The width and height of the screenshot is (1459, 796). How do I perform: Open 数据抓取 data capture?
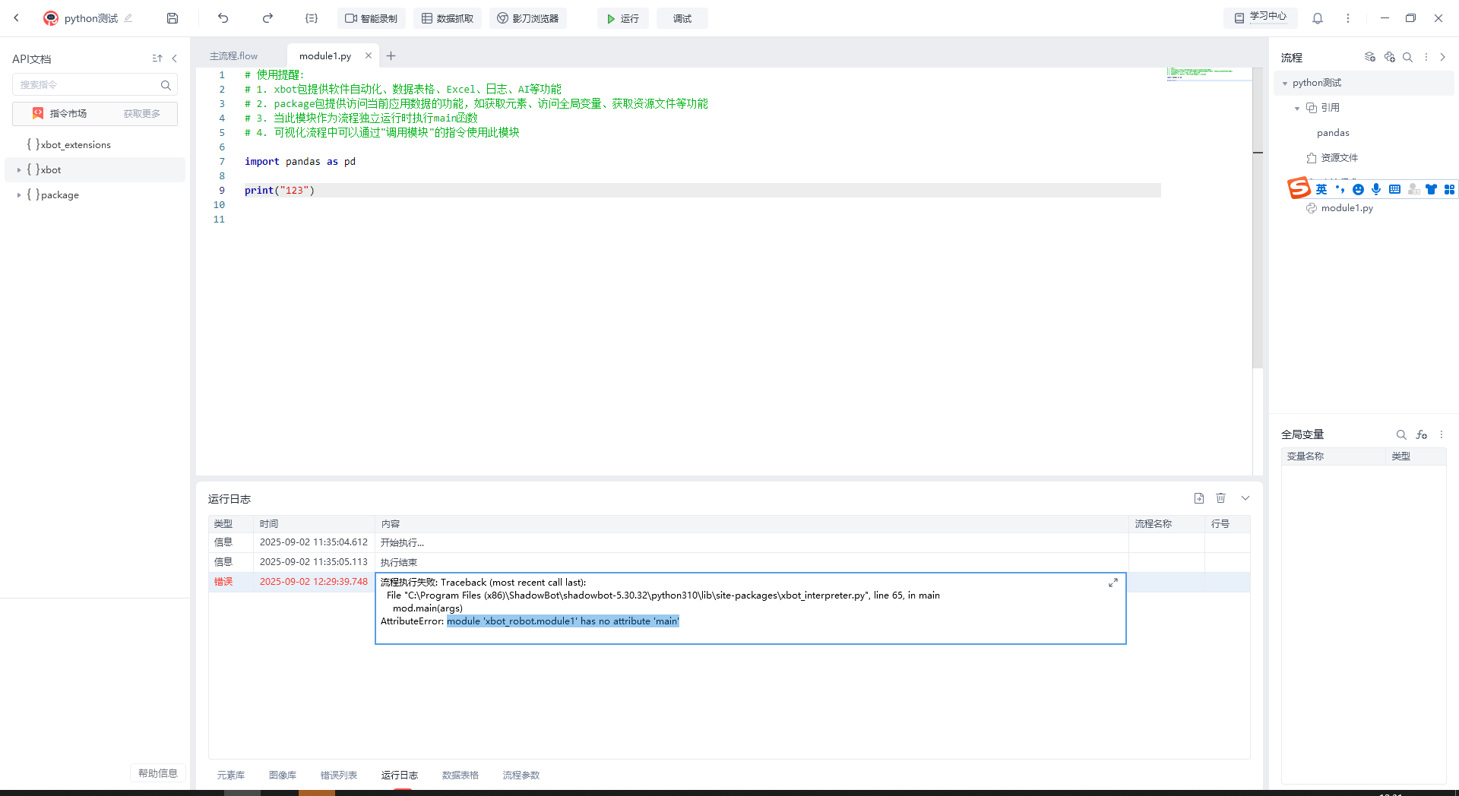(x=448, y=18)
